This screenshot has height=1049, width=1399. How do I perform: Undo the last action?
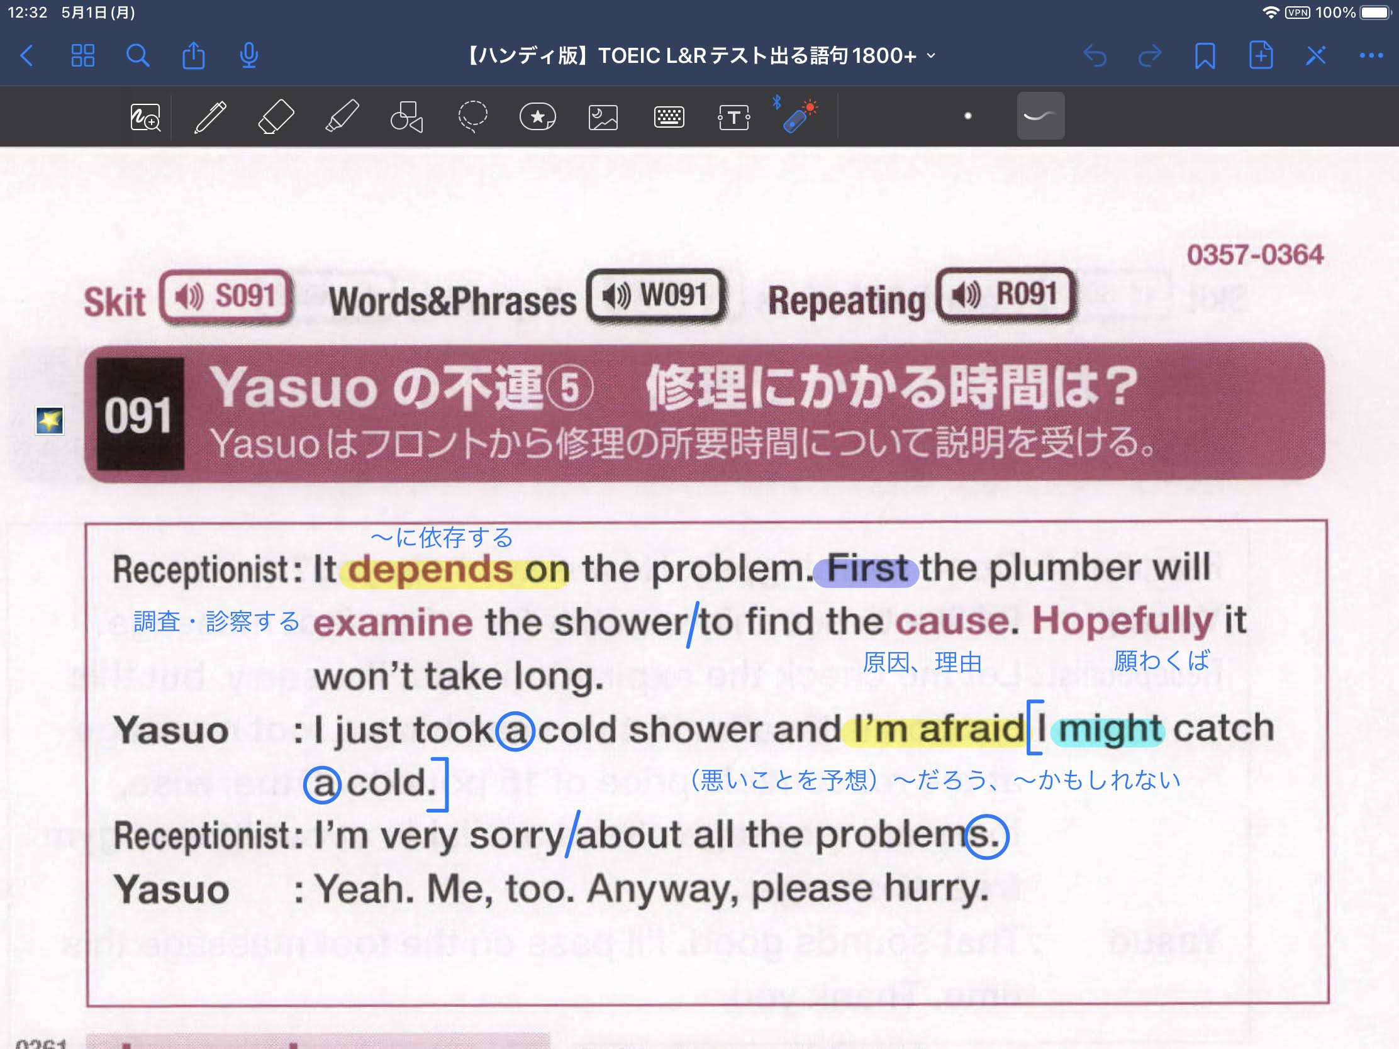1095,55
